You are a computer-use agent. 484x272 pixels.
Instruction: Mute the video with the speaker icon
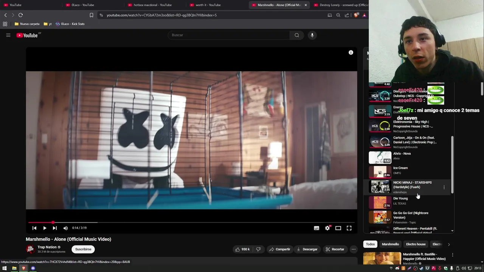[65, 228]
